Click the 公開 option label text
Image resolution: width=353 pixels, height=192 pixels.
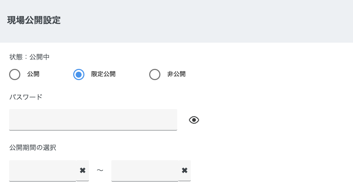(33, 74)
